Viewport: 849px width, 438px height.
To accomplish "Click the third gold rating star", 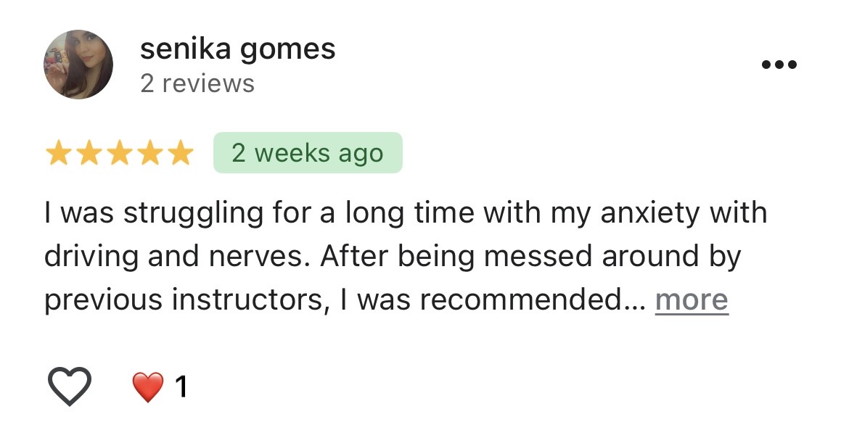I will [x=120, y=154].
